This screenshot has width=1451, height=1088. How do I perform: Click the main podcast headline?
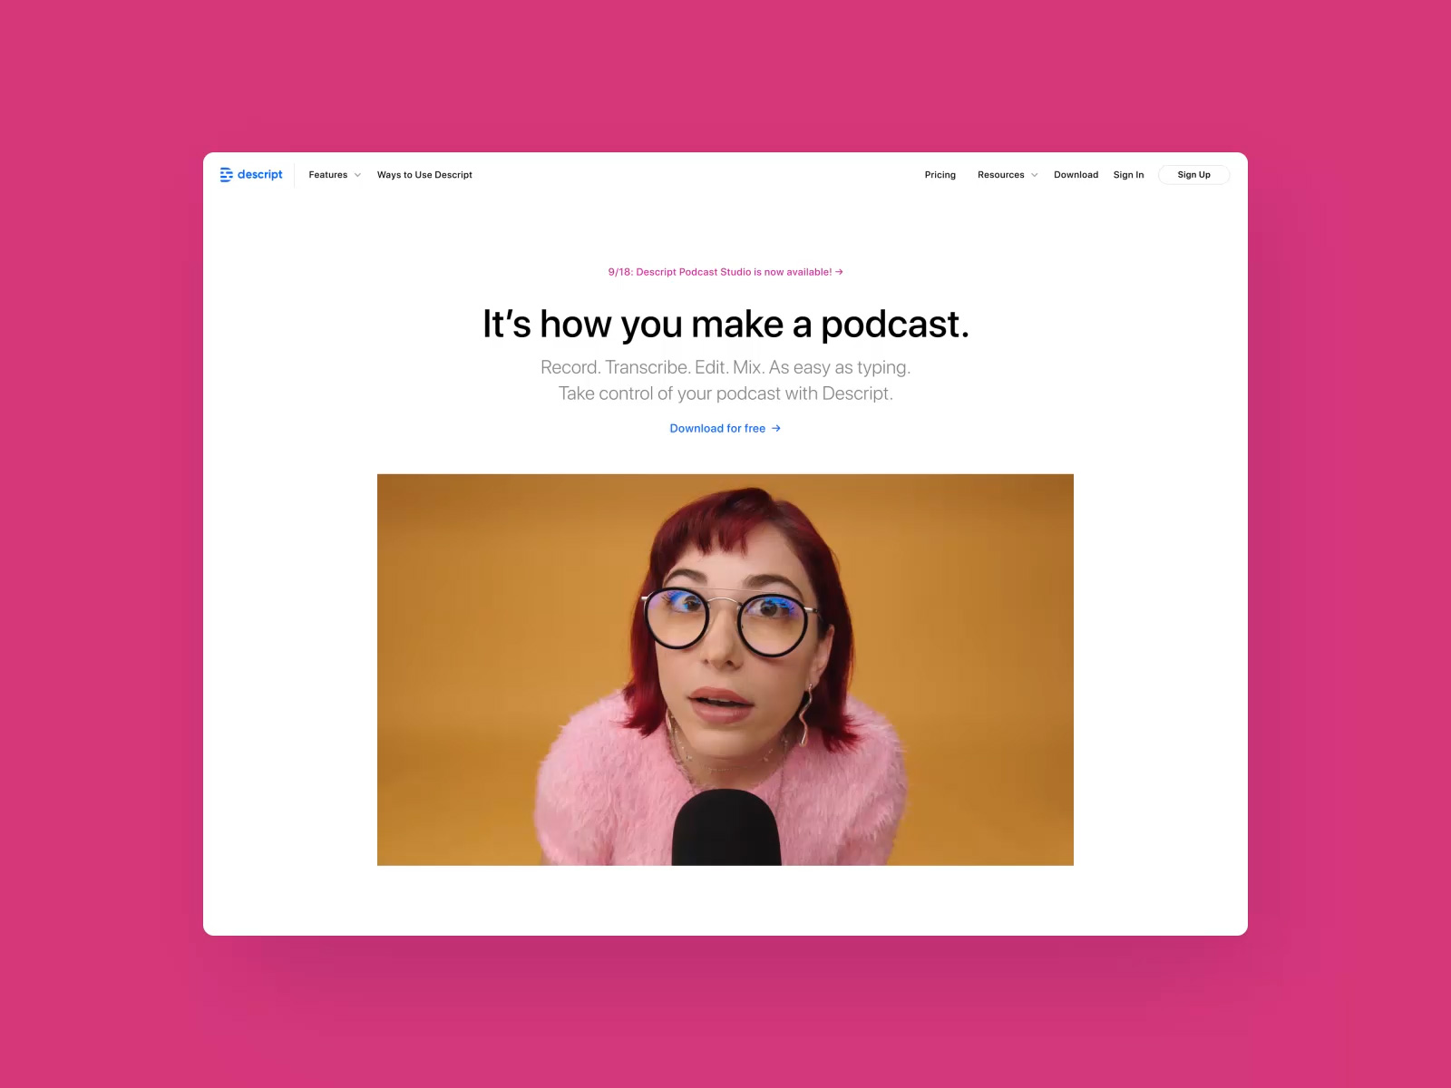(725, 325)
